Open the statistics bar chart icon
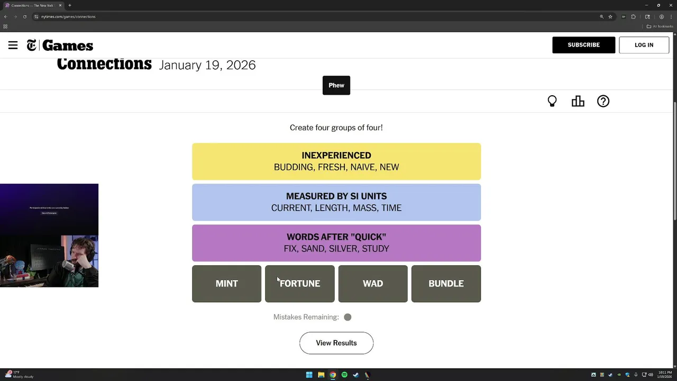 [x=578, y=101]
